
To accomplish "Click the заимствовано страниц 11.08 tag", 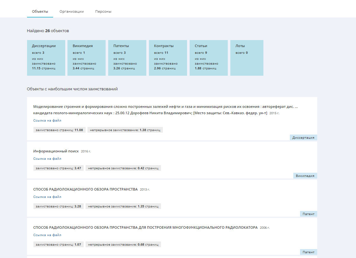I will pyautogui.click(x=59, y=130).
